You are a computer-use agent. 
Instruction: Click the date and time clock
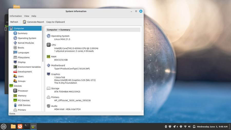click(x=212, y=127)
